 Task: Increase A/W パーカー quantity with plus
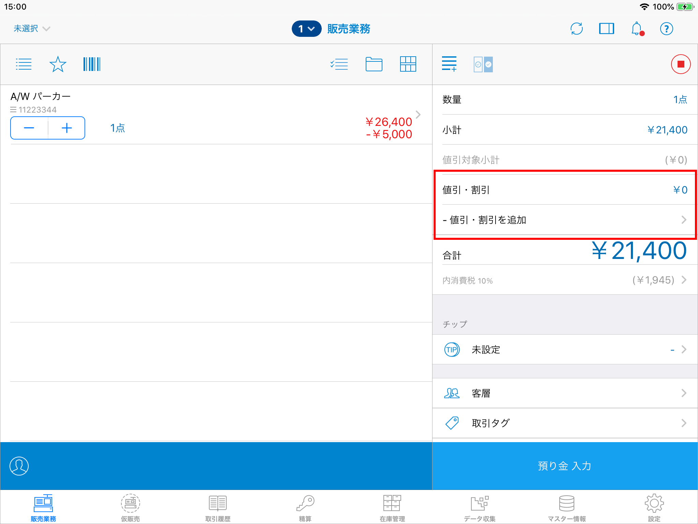tap(67, 128)
